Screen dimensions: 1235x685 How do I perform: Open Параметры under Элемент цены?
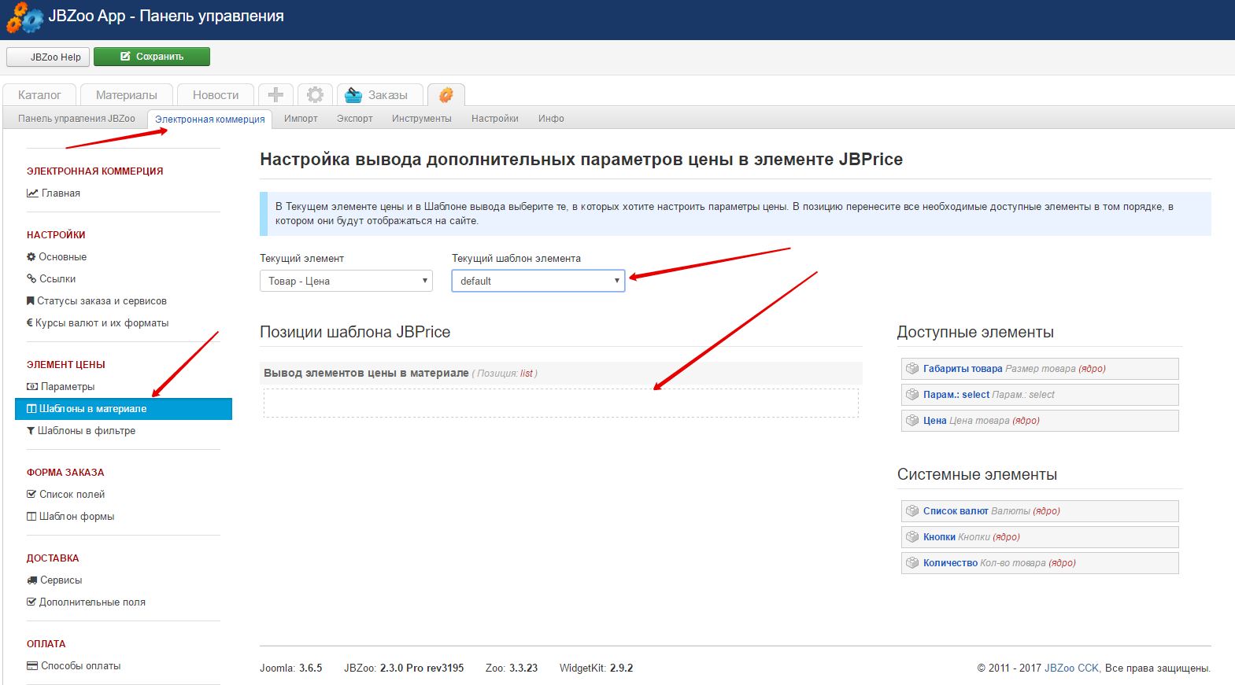coord(61,387)
